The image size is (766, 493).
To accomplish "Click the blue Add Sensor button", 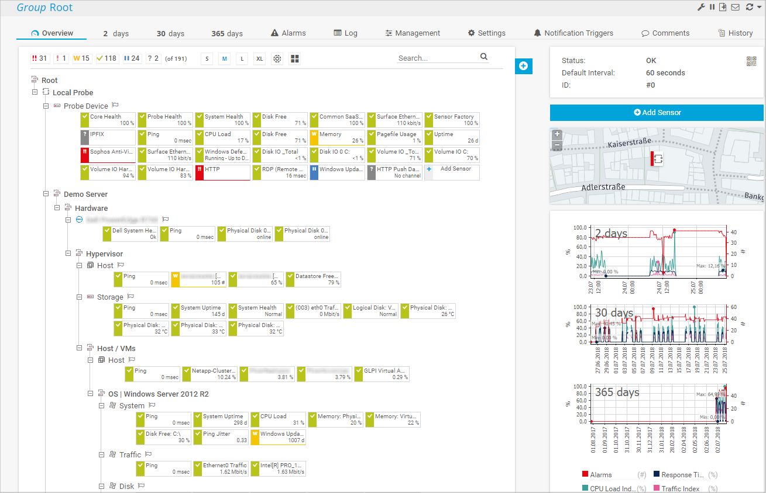I will pyautogui.click(x=657, y=113).
